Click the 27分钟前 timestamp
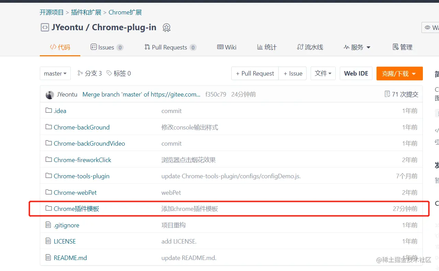 (405, 209)
